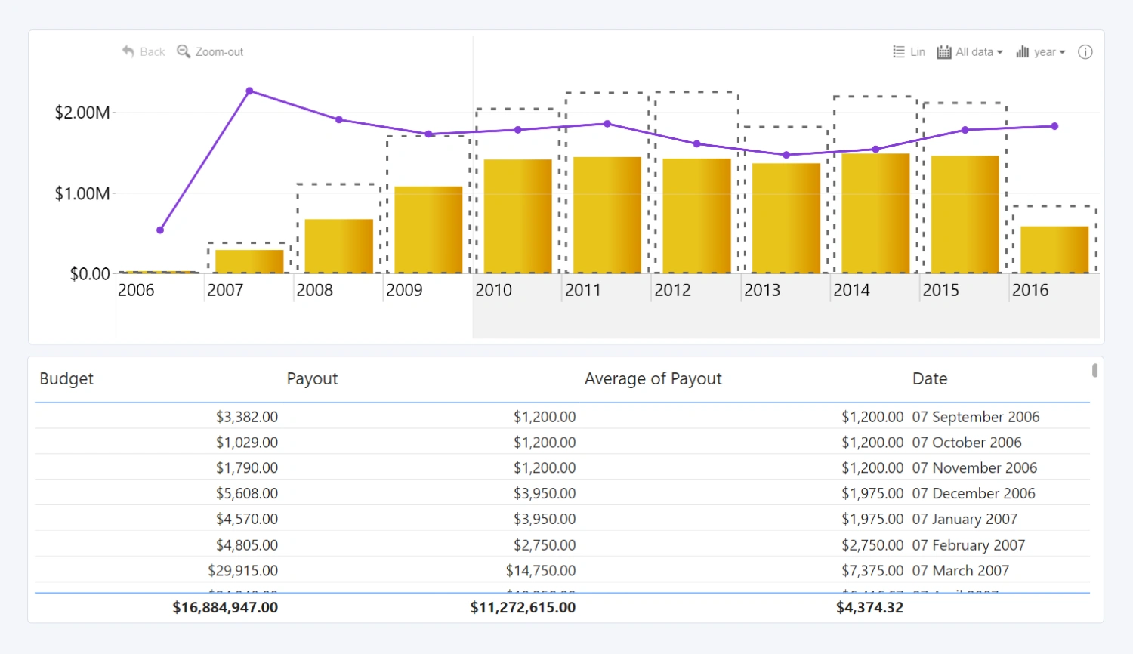The width and height of the screenshot is (1133, 654).
Task: Click the 2016 time axis label
Action: pos(1030,290)
